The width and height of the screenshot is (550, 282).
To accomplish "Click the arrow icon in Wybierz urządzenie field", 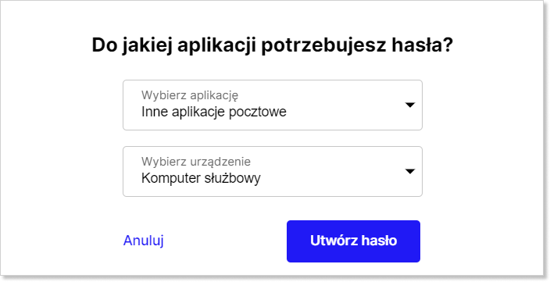I will pos(410,171).
